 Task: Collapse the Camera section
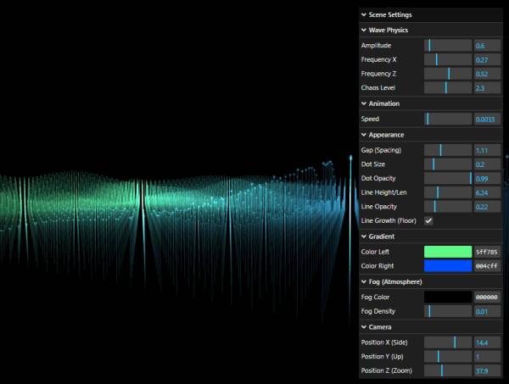[379, 326]
